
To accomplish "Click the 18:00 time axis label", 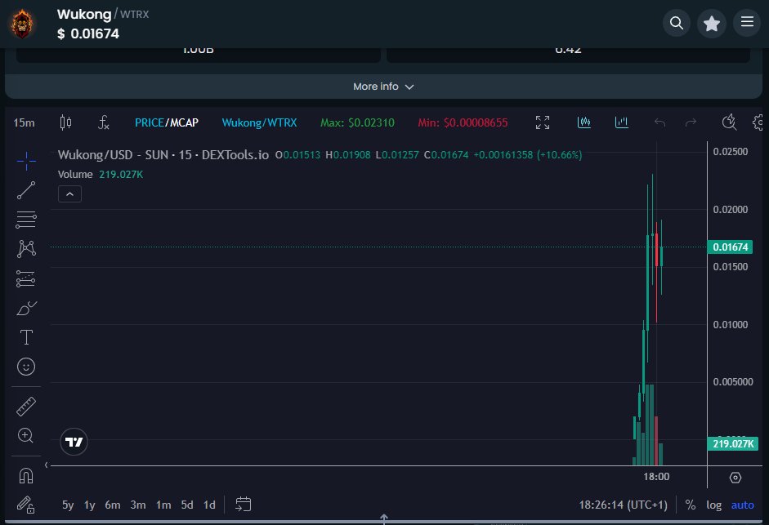I will (x=656, y=477).
